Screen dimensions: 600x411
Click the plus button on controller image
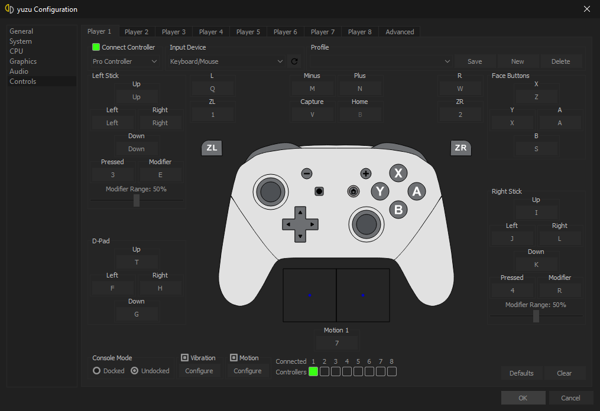pos(366,174)
